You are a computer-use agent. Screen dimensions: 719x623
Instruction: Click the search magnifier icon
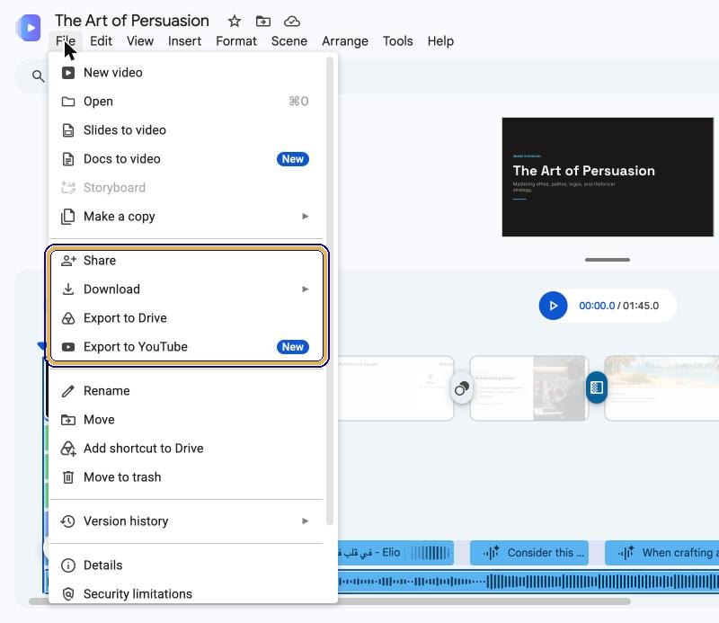pyautogui.click(x=39, y=76)
